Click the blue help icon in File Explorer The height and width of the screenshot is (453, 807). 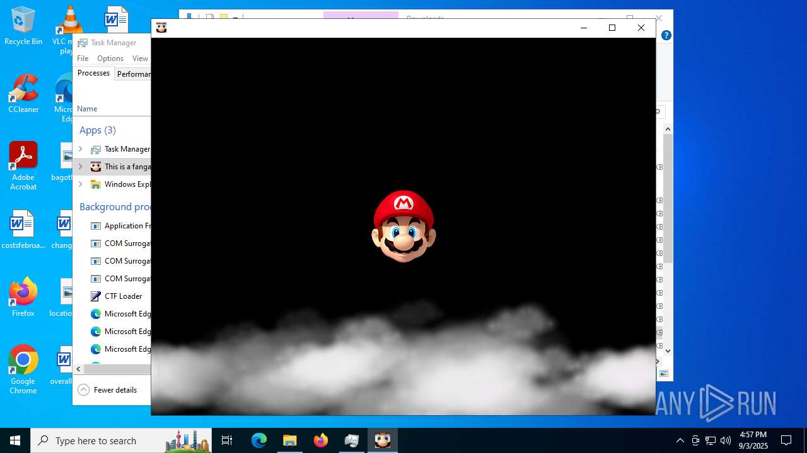[666, 36]
